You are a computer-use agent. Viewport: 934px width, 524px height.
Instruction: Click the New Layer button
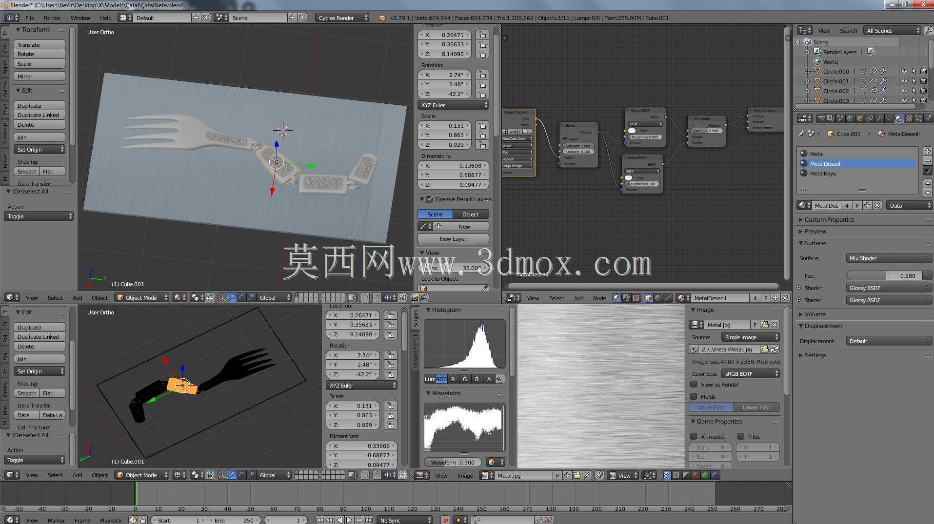(453, 239)
